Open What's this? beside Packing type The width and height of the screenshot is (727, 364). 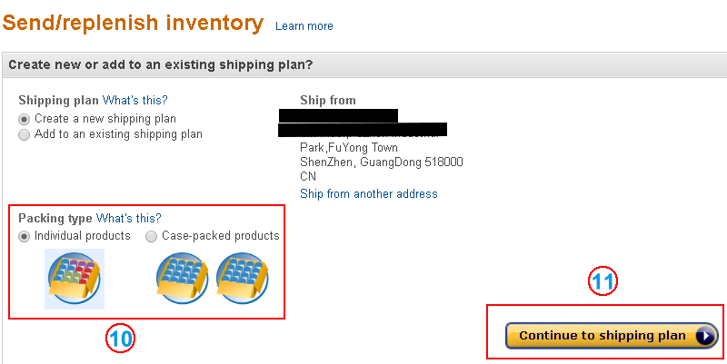128,218
